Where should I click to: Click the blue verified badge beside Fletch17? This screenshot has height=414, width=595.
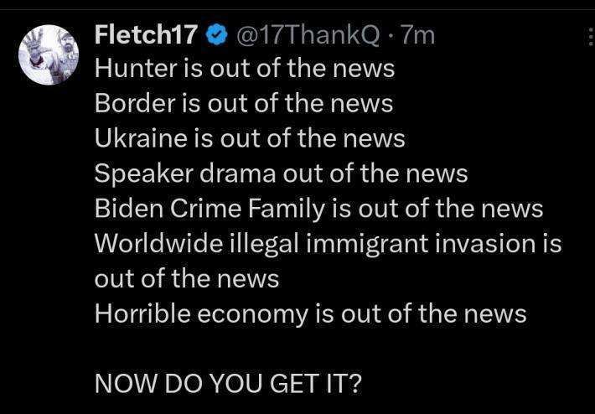coord(217,35)
